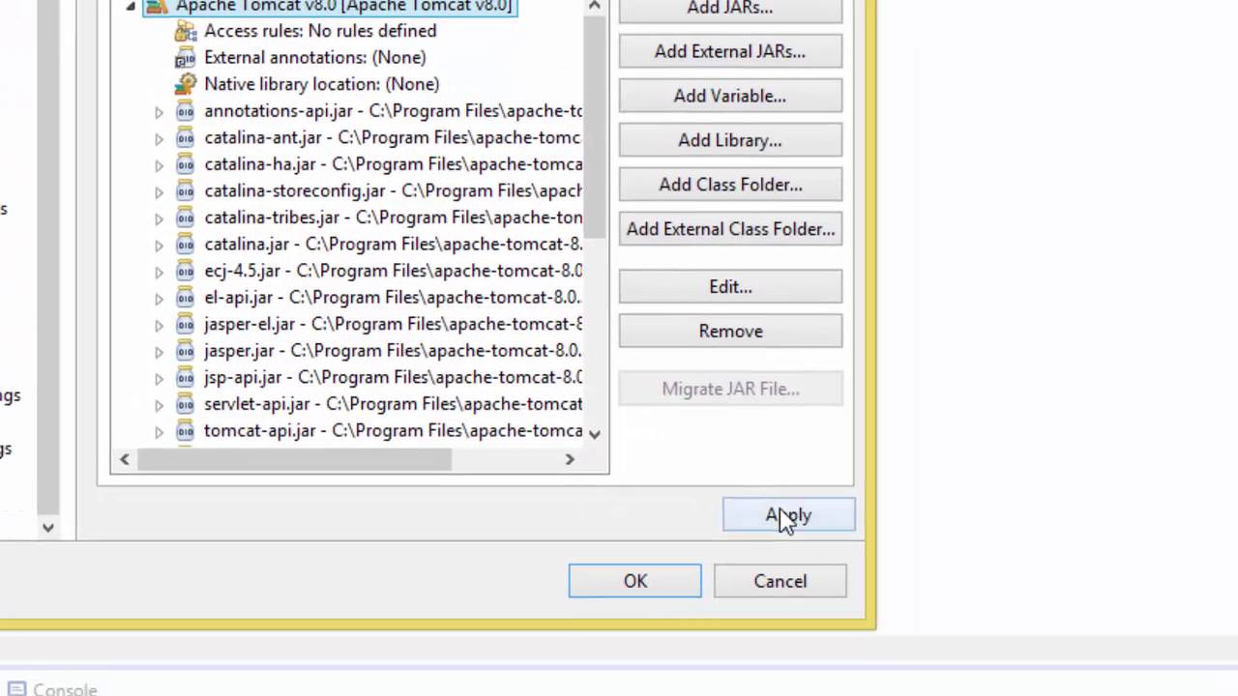Select the 'Native library location: (None)' text
Image resolution: width=1238 pixels, height=696 pixels.
(x=321, y=84)
